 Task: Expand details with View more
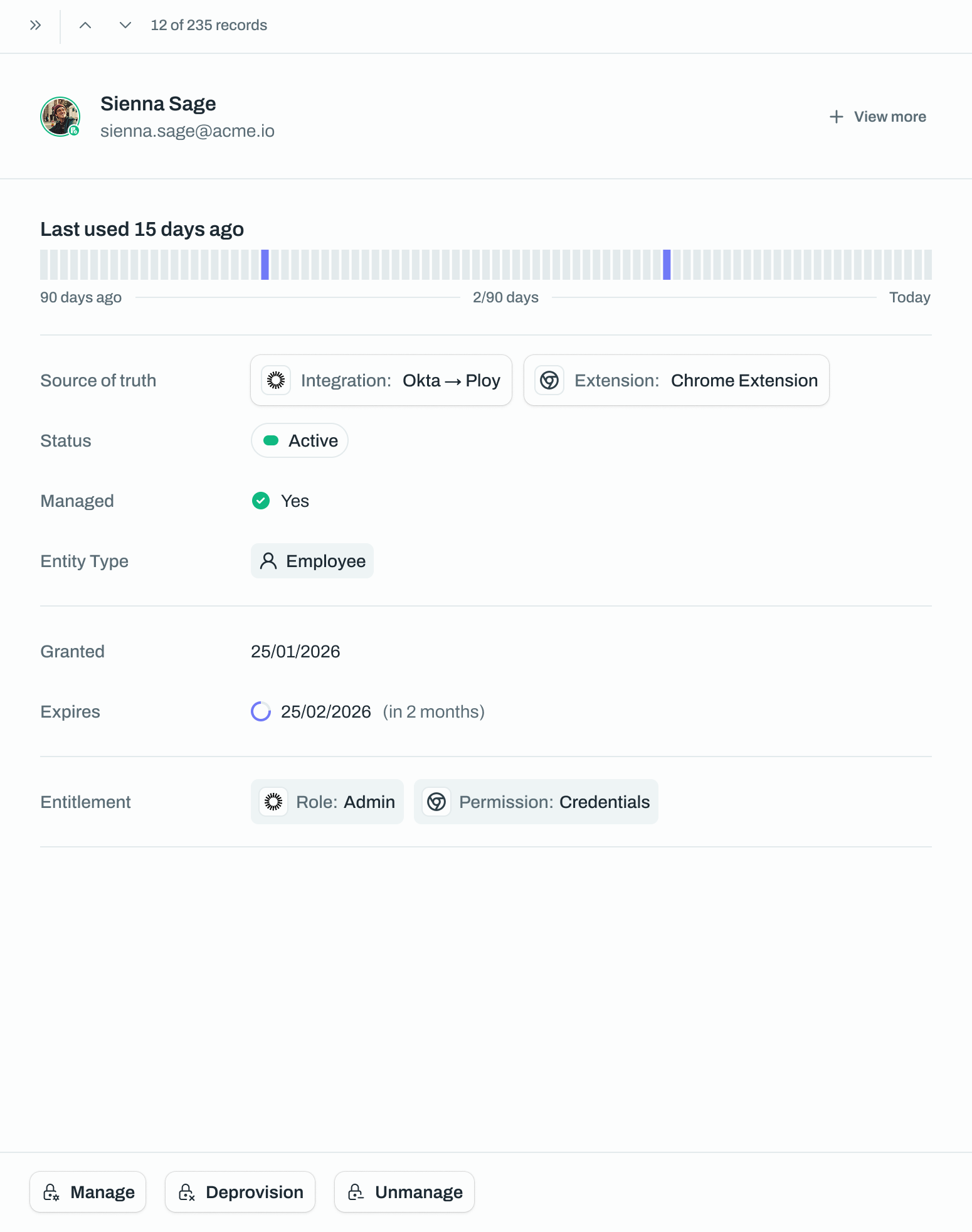[878, 117]
